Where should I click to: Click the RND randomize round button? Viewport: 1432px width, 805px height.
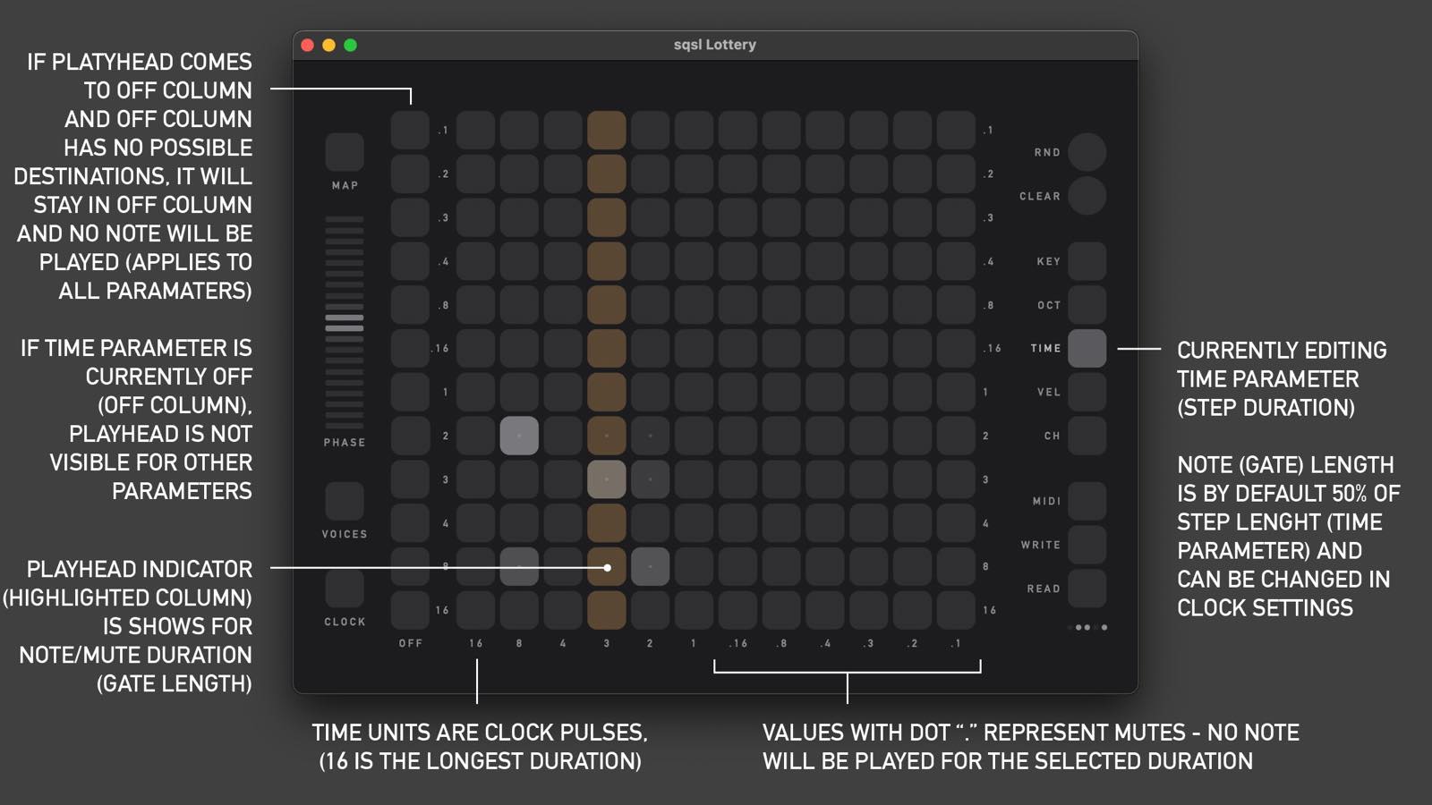coord(1087,152)
